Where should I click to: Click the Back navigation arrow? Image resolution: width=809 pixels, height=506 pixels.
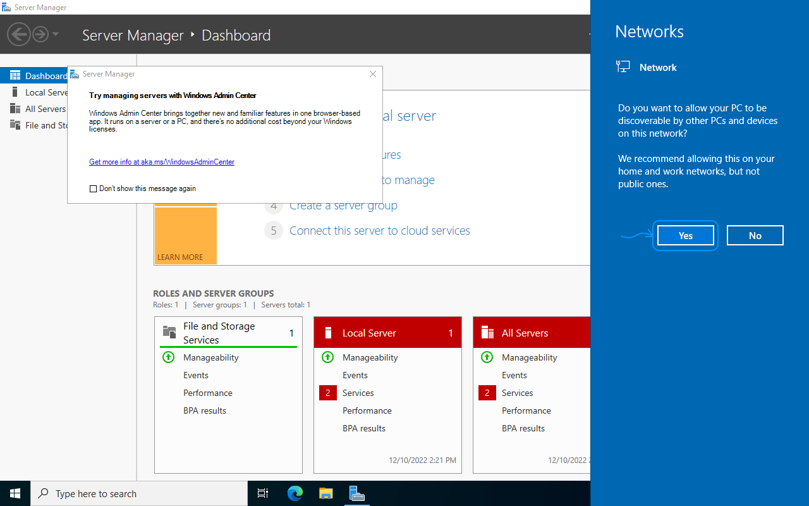click(x=19, y=34)
